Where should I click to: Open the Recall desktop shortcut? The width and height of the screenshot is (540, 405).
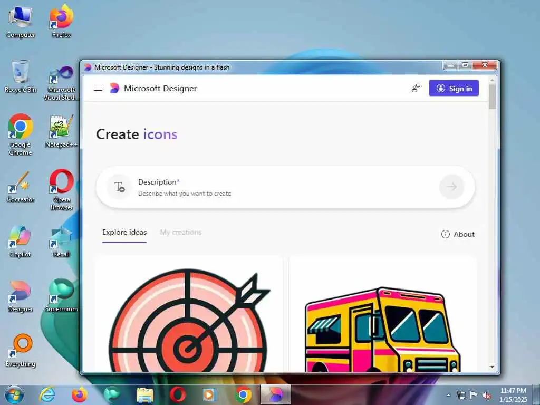(x=61, y=241)
